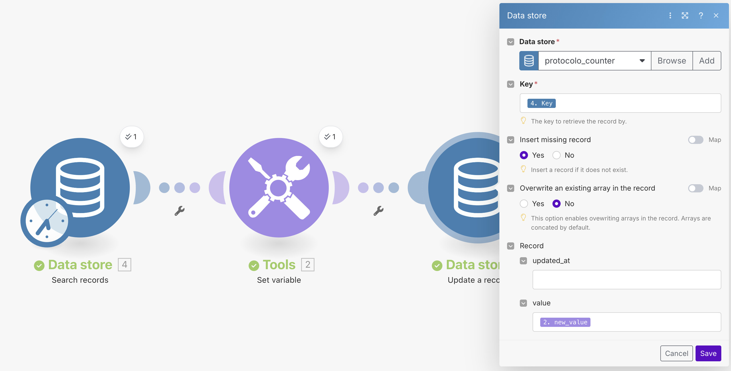
Task: Expand the Data store panel to fullscreen
Action: 685,16
